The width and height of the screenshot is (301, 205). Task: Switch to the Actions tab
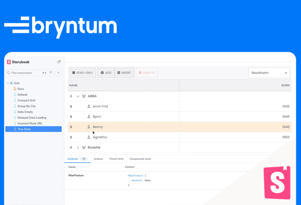pyautogui.click(x=98, y=159)
